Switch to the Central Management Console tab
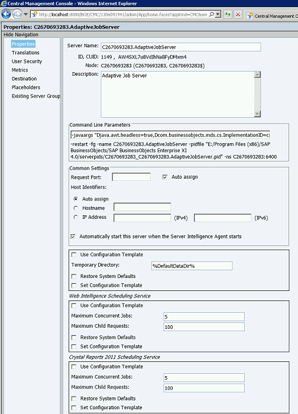 [x=271, y=16]
